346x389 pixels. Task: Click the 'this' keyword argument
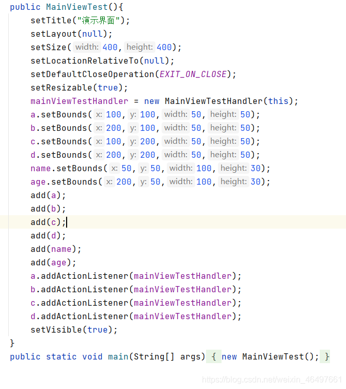(x=278, y=101)
